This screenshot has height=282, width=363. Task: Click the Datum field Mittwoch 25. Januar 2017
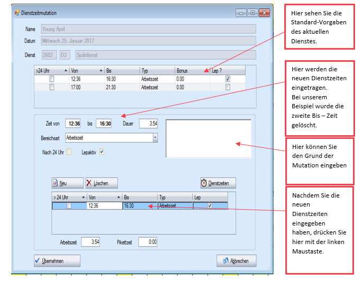click(148, 41)
